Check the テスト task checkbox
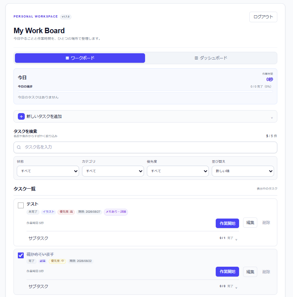293x297 pixels. [x=21, y=205]
